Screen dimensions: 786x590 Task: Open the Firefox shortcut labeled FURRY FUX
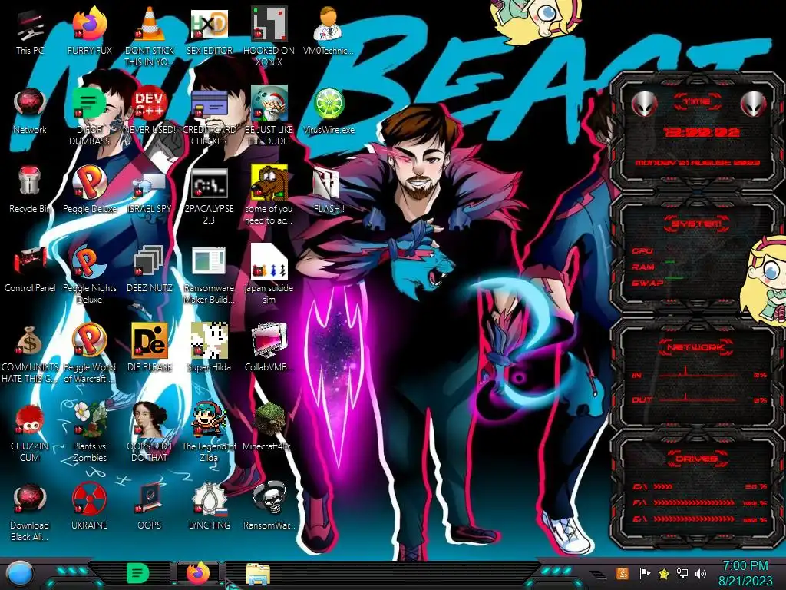tap(89, 32)
